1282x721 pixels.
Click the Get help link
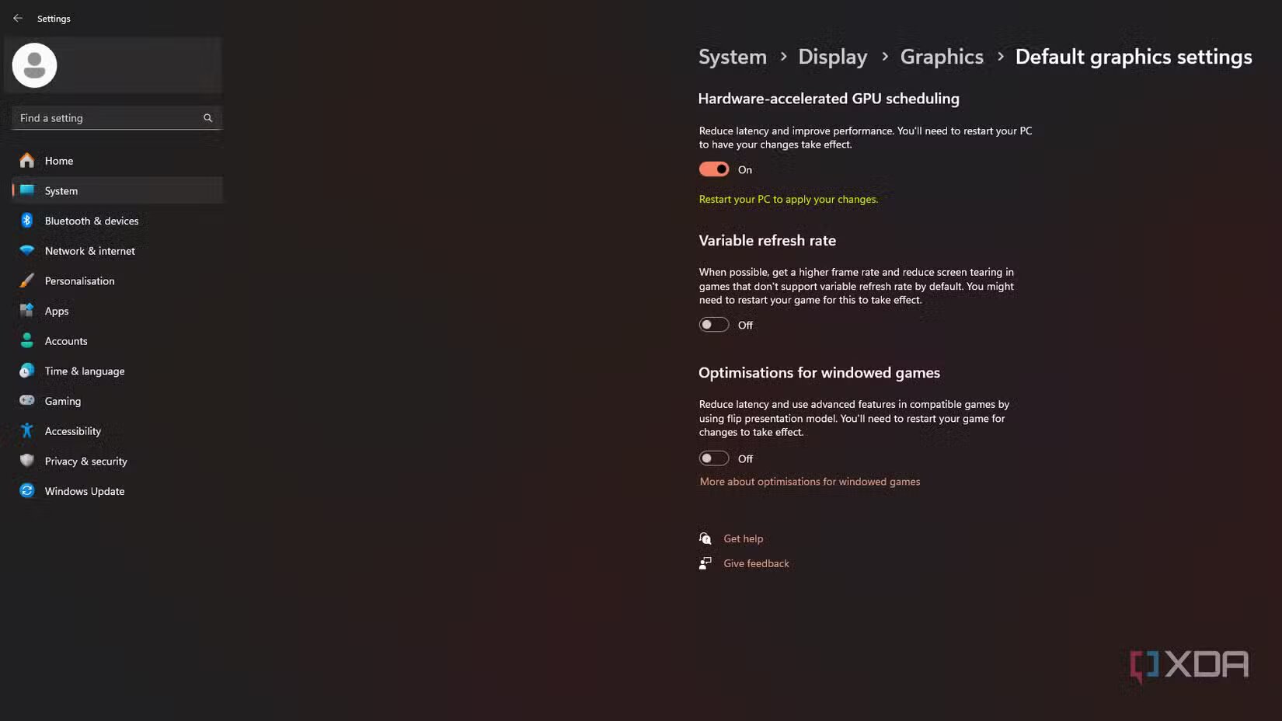(743, 538)
